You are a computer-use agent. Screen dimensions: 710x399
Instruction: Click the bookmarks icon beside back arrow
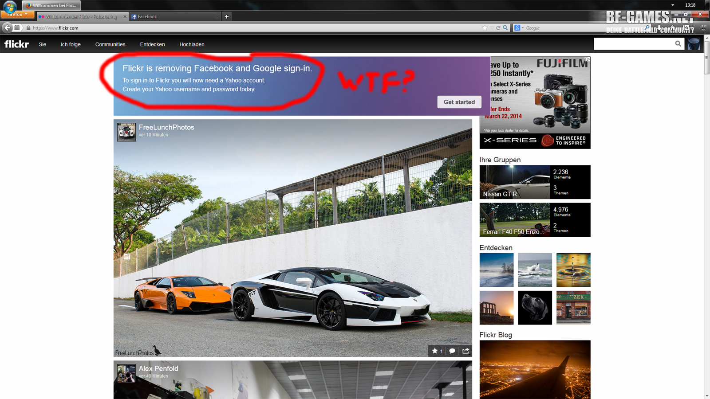click(17, 27)
